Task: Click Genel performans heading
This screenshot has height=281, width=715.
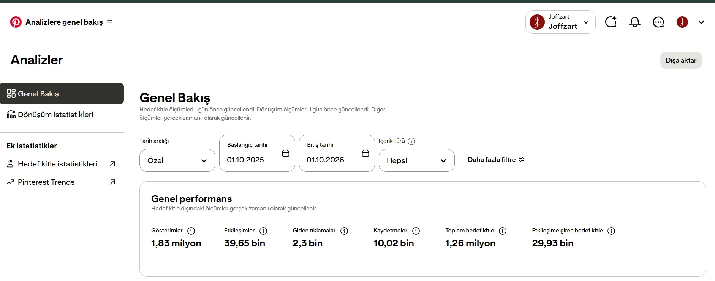Action: 191,199
